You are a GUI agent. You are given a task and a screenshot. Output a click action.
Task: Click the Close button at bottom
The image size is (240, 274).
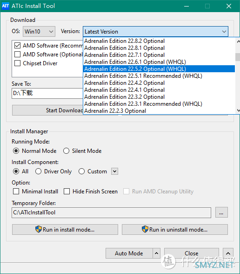tap(192, 253)
